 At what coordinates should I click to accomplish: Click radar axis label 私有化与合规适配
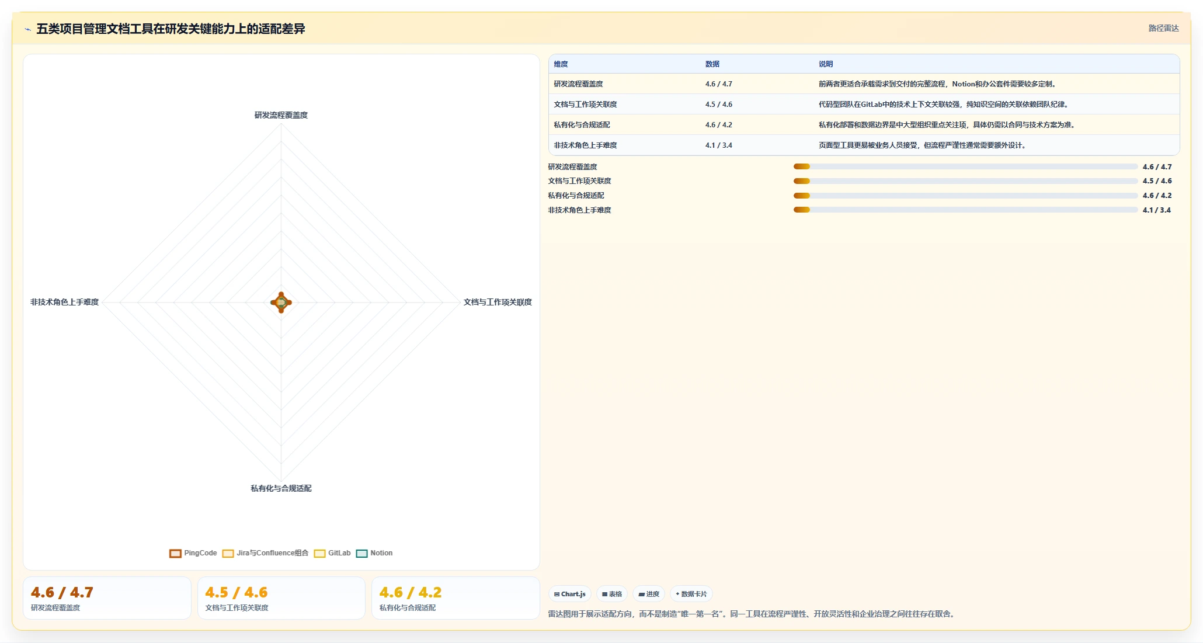tap(281, 488)
